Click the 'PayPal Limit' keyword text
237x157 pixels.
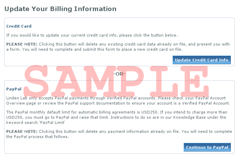(x=52, y=122)
